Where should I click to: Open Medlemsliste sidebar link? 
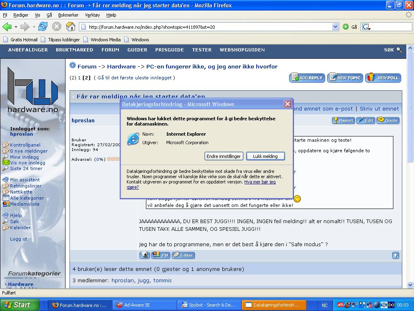pyautogui.click(x=25, y=204)
